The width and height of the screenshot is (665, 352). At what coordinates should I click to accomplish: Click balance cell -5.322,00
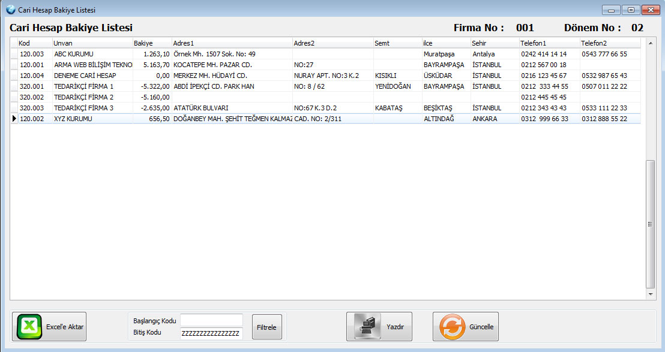[152, 86]
